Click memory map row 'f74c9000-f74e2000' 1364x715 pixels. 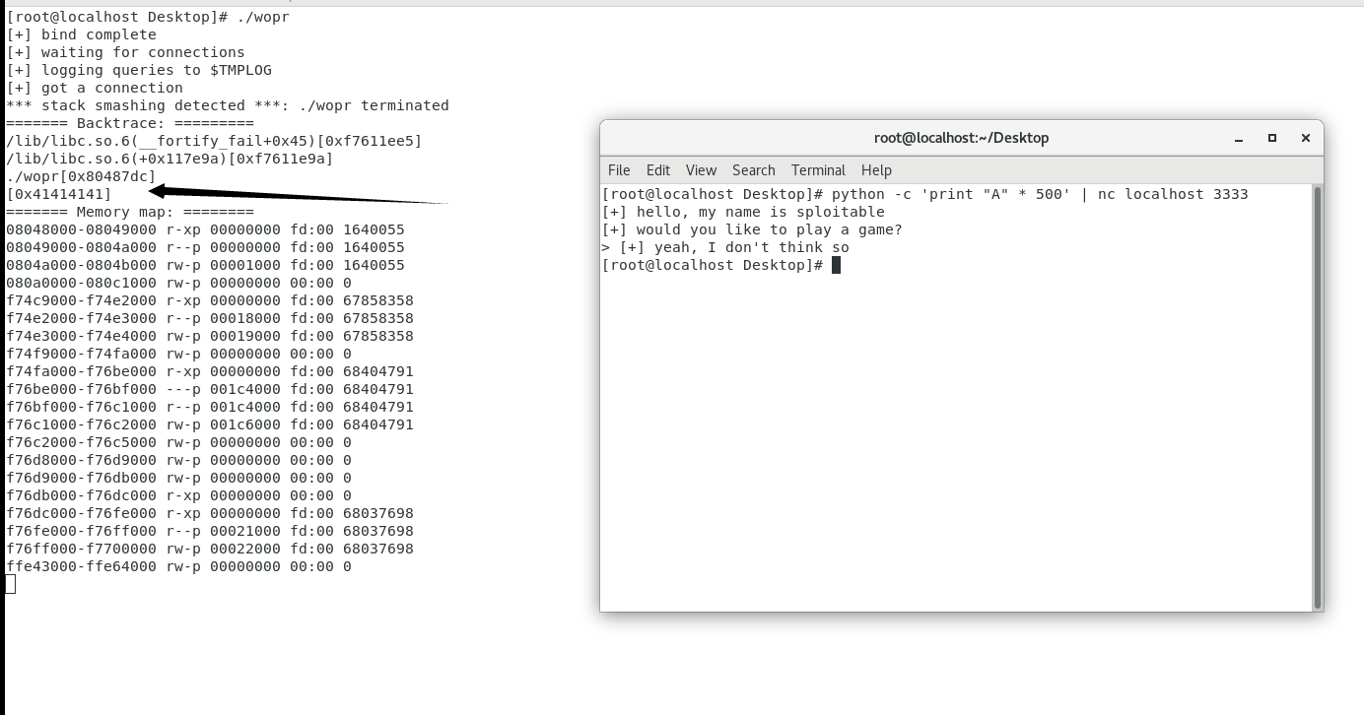click(210, 300)
